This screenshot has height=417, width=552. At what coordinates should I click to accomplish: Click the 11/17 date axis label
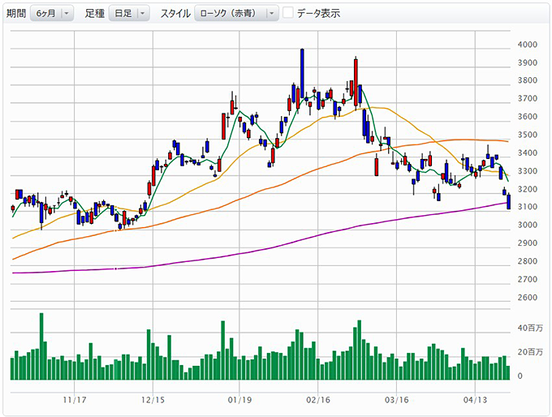pos(74,400)
